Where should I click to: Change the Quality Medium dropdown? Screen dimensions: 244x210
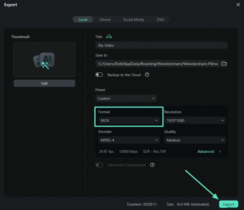(x=195, y=140)
